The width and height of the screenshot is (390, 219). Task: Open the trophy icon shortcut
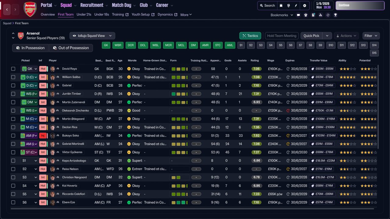(335, 15)
